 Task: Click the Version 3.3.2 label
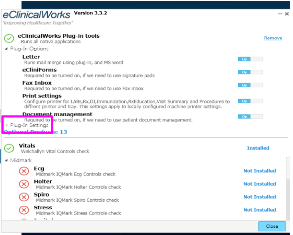click(91, 13)
